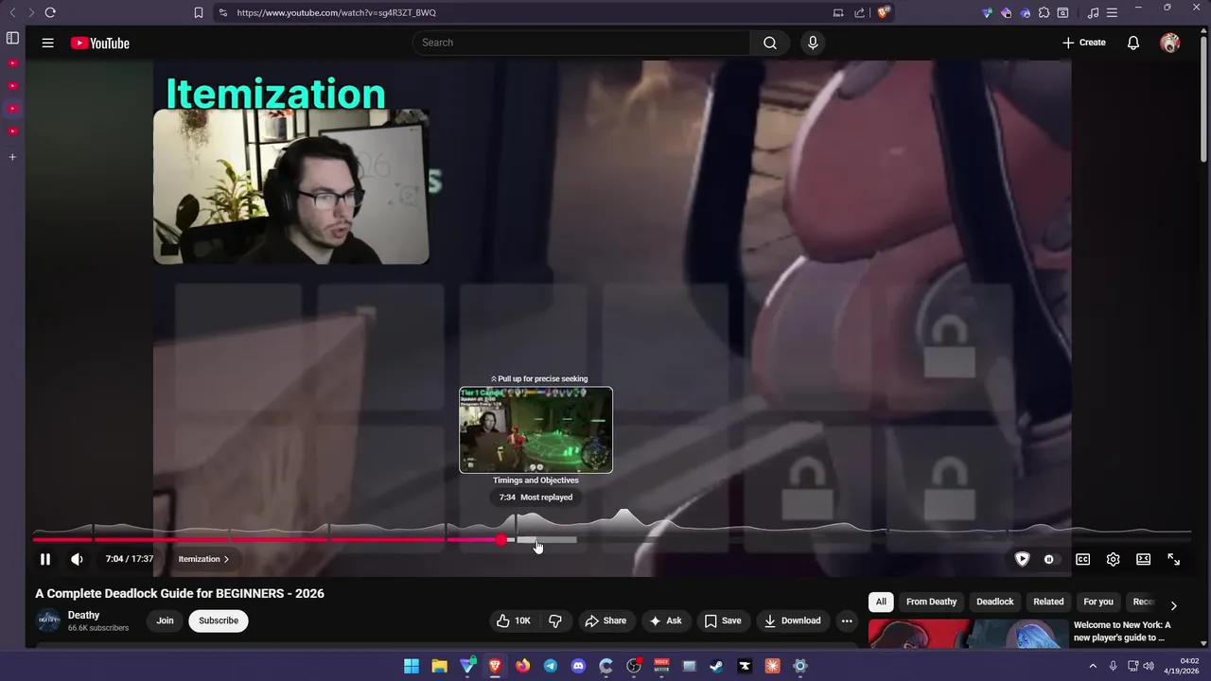Open the YouTube guide hamburger menu
The width and height of the screenshot is (1211, 681).
tap(47, 43)
